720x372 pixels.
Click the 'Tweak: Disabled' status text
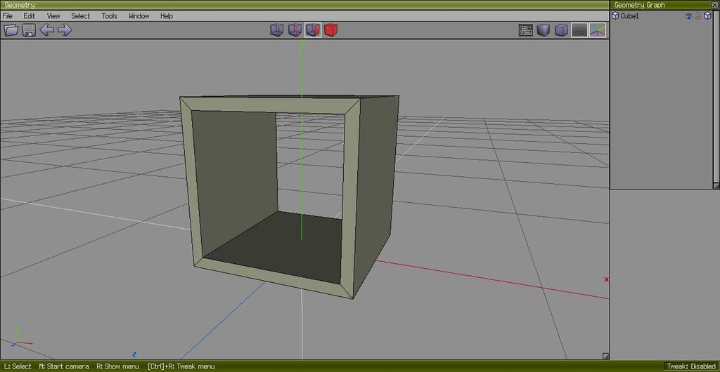click(x=690, y=366)
